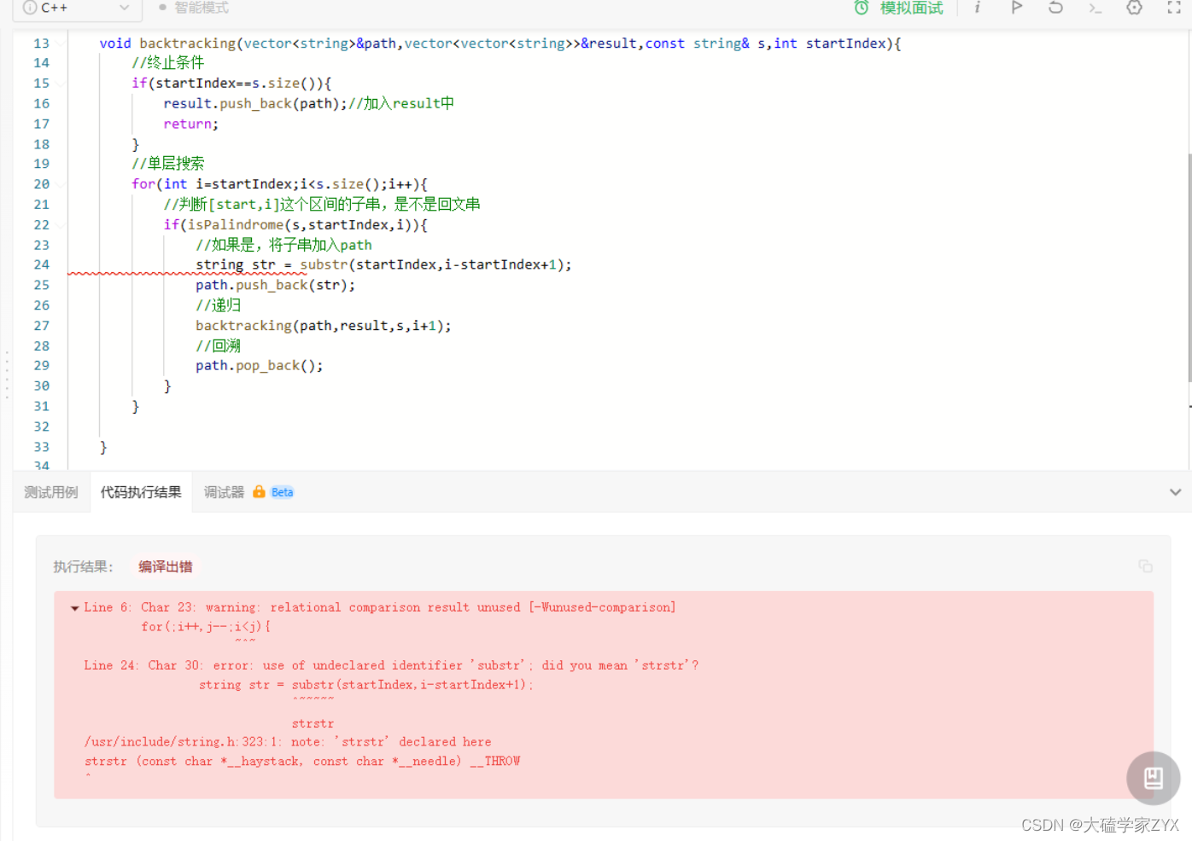1192x841 pixels.
Task: Select 代码执行结果 tab
Action: click(x=141, y=492)
